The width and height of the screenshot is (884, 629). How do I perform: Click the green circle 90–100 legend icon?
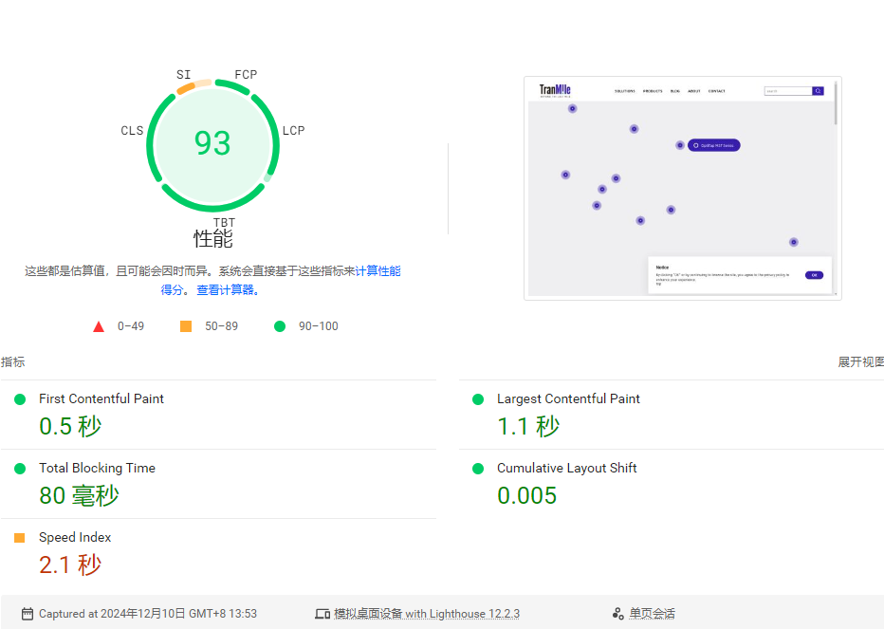[280, 326]
